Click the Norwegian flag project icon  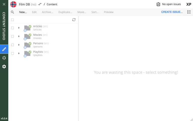(x=13, y=4)
